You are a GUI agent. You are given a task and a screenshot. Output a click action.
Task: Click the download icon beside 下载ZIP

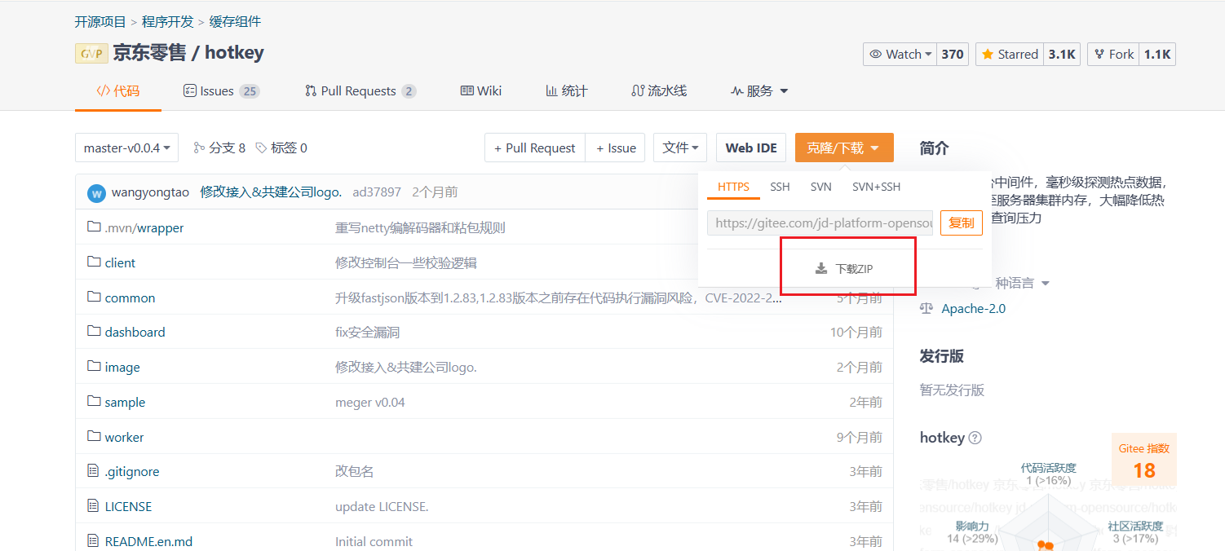coord(821,268)
